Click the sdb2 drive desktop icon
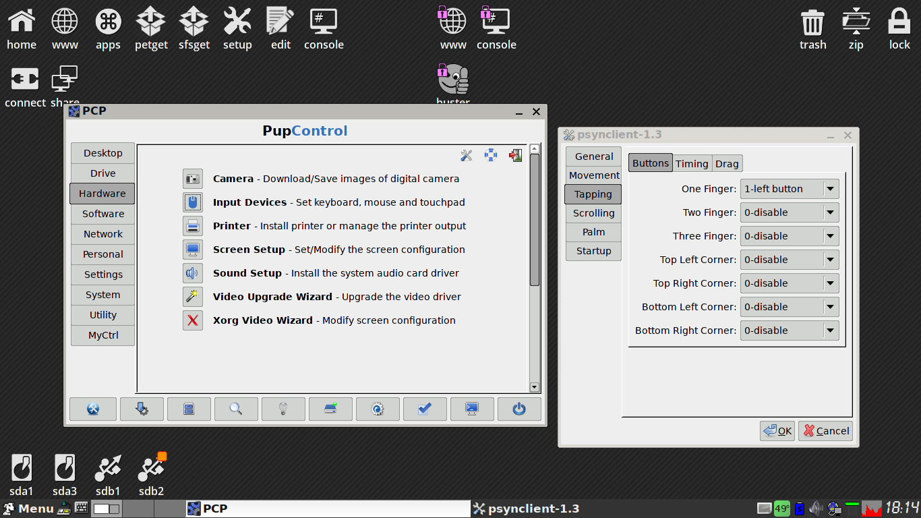Viewport: 921px width, 518px height. [x=151, y=475]
